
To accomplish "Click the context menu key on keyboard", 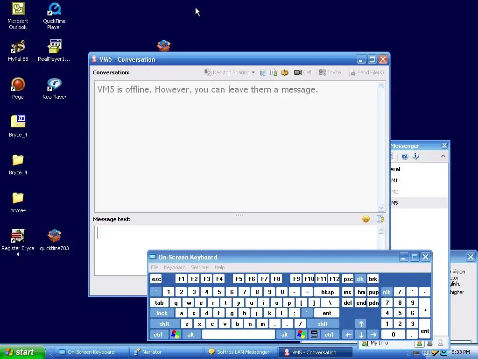I will click(x=314, y=335).
